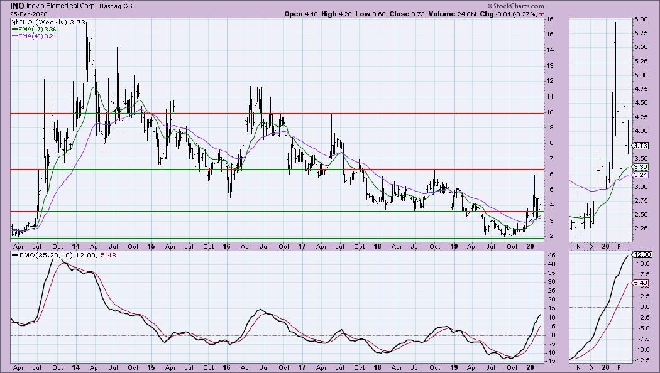Click the Low 3.60 value
Screen dimensions: 660x373
370,14
